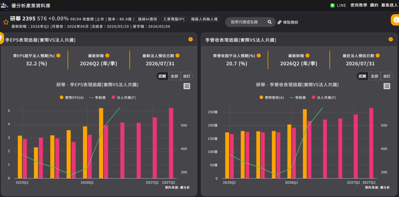Viewport: 399px width, 197px height.
Task: Click the 逐字稿：2026/05/06 text
Action: tap(152, 26)
